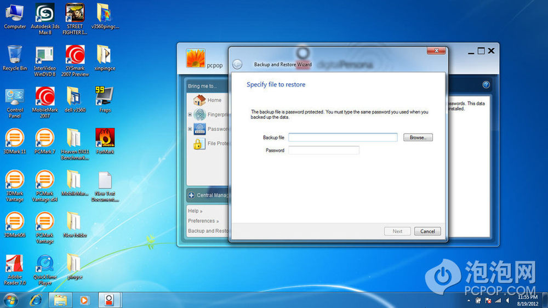Click the Browse button

point(418,138)
